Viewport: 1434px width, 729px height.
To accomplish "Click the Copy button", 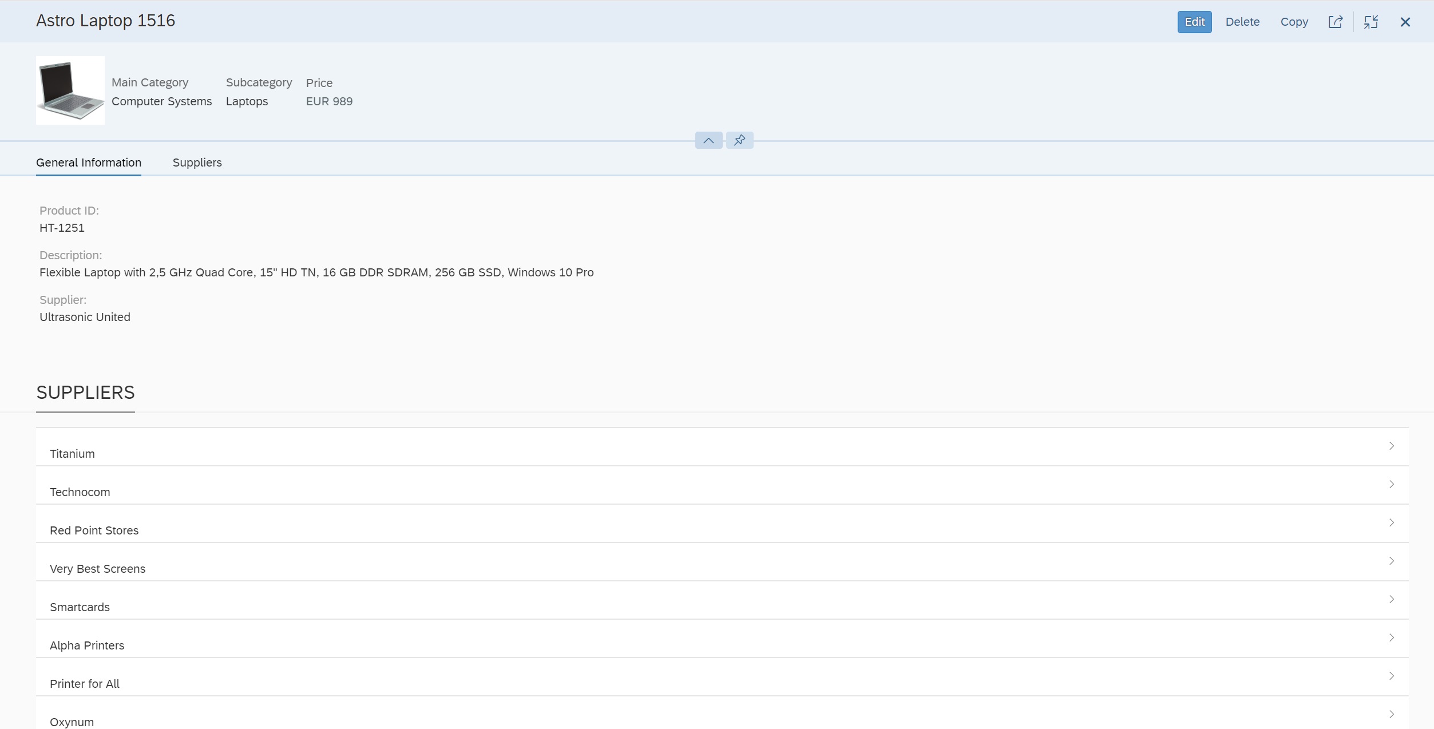I will [1294, 22].
